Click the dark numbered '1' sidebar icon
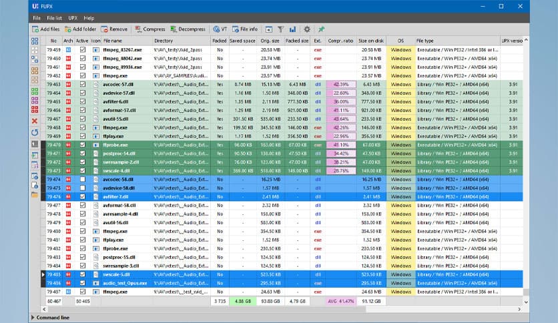 [x=35, y=144]
